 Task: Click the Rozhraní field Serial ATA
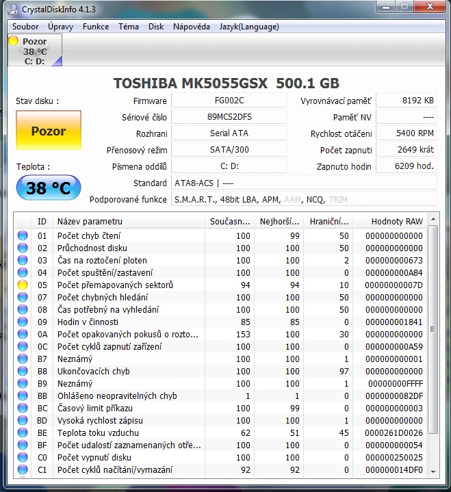coord(229,133)
